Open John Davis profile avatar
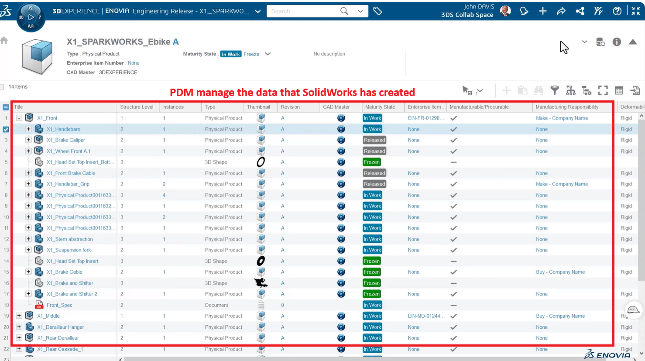This screenshot has height=361, width=645. click(505, 11)
